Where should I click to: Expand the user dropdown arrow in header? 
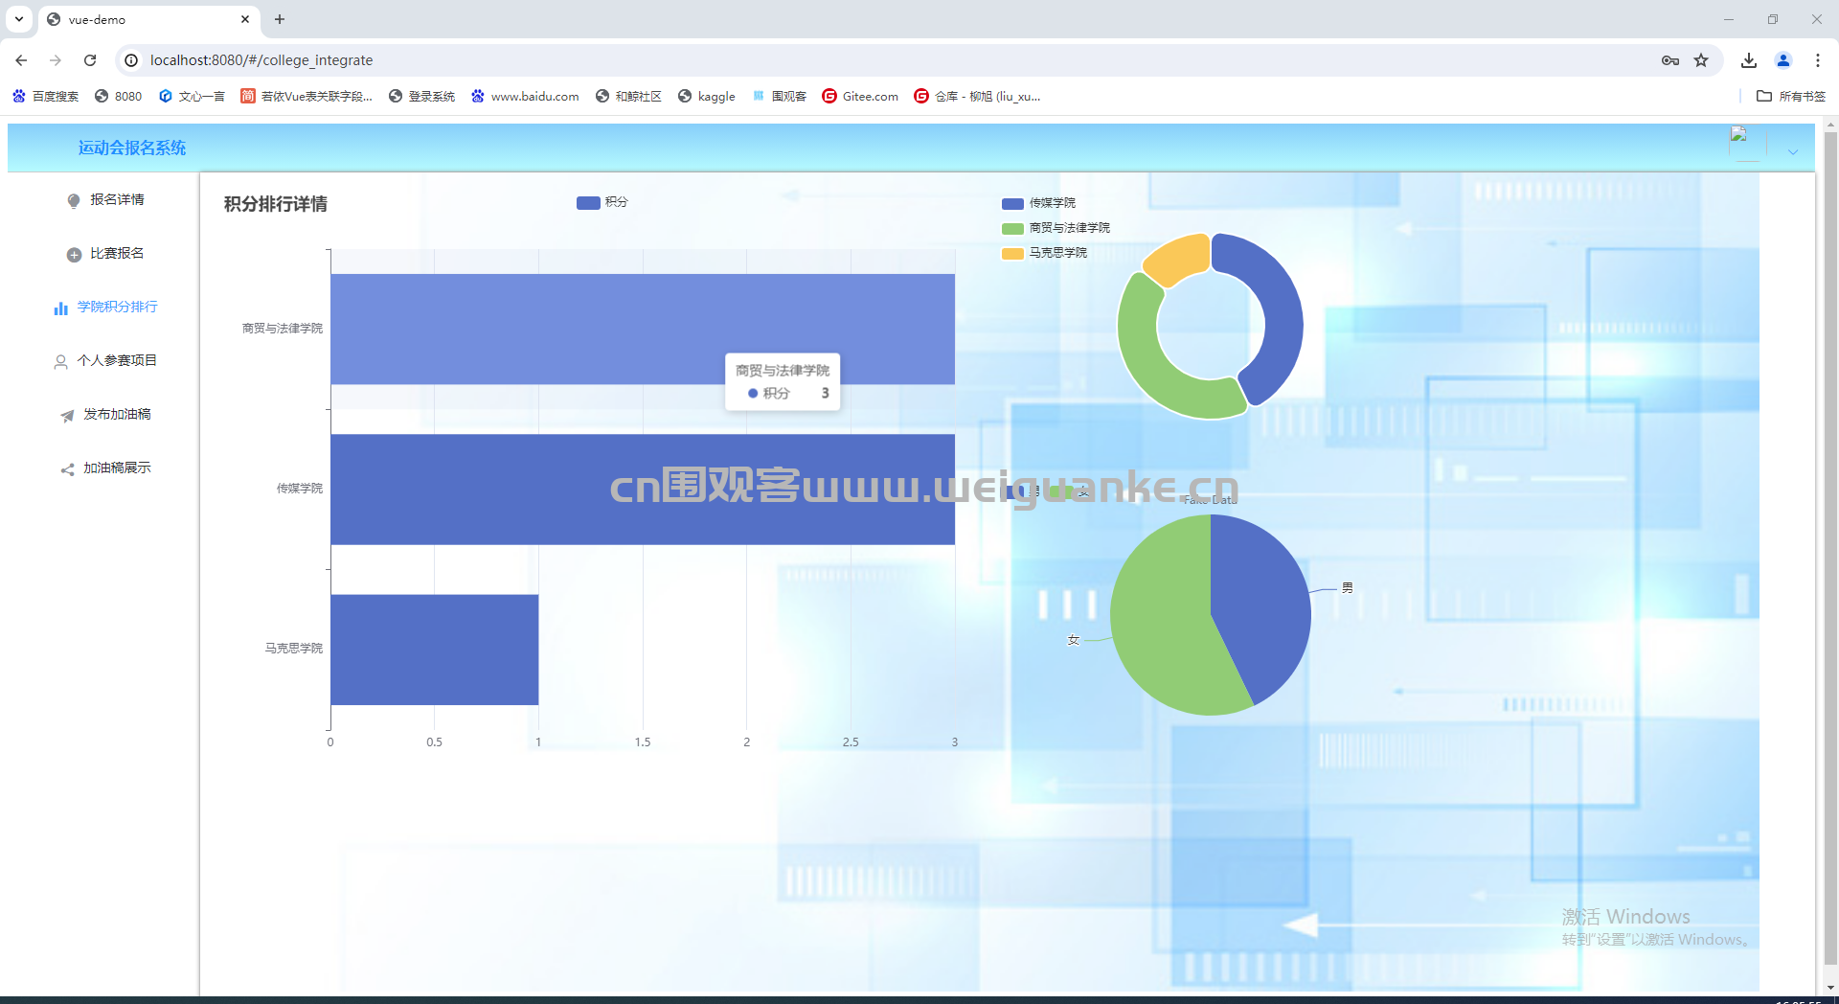(x=1793, y=151)
